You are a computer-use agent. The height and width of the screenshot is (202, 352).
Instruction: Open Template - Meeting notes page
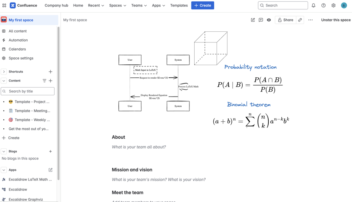click(32, 111)
